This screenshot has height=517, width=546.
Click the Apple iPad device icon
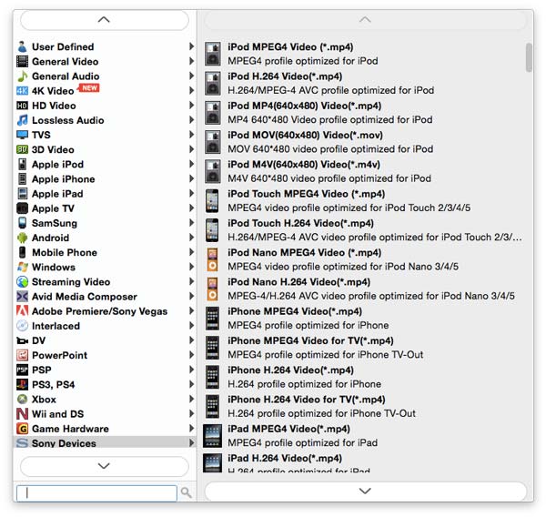pyautogui.click(x=22, y=193)
